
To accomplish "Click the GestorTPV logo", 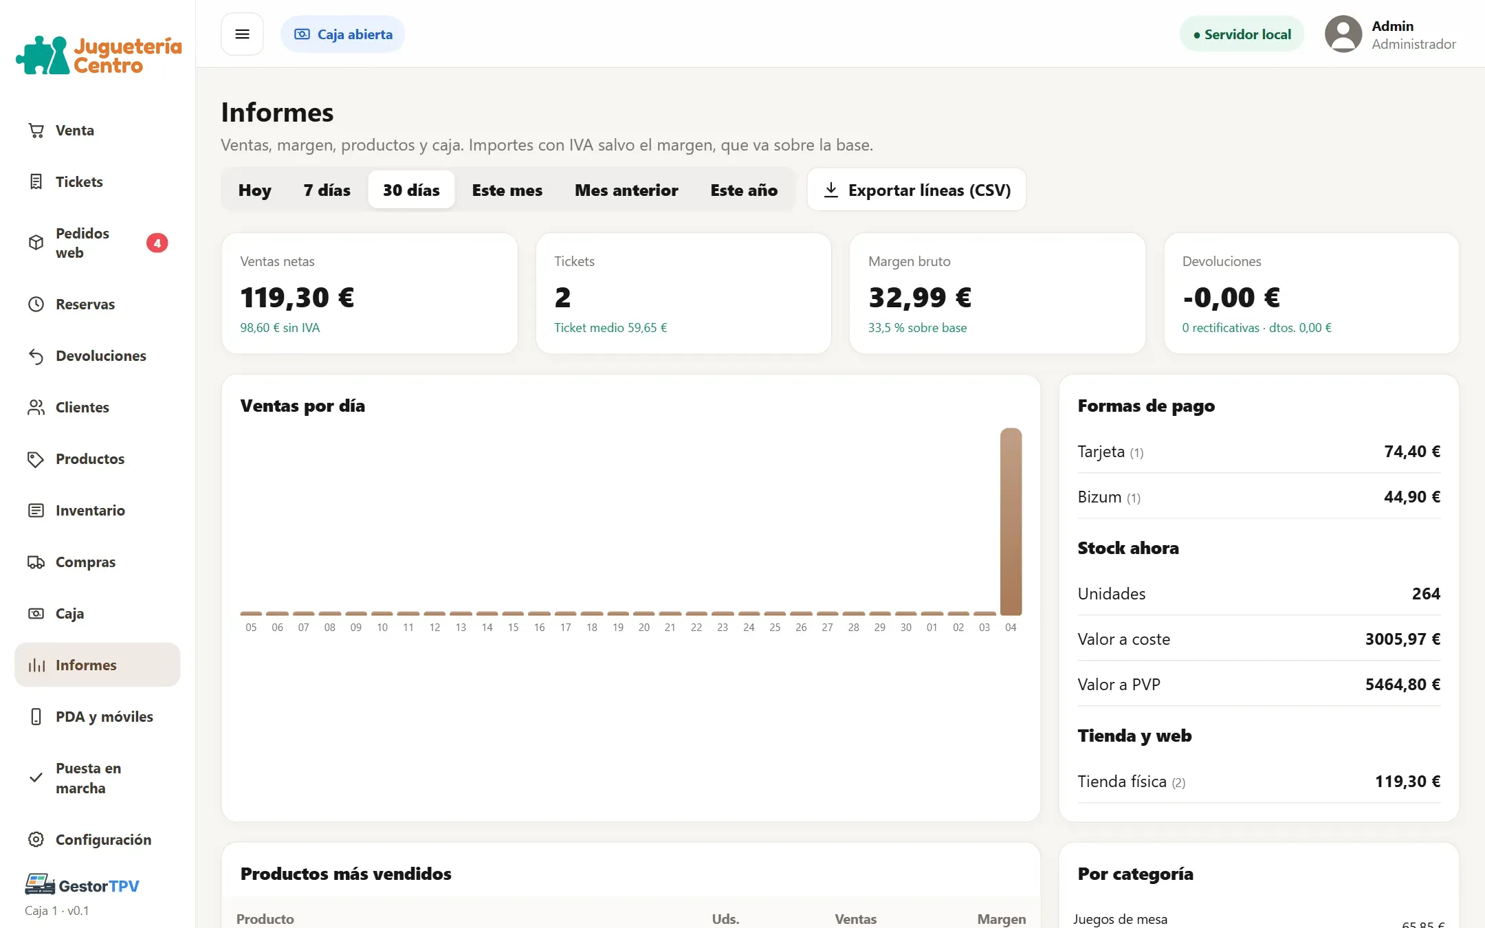I will (82, 885).
